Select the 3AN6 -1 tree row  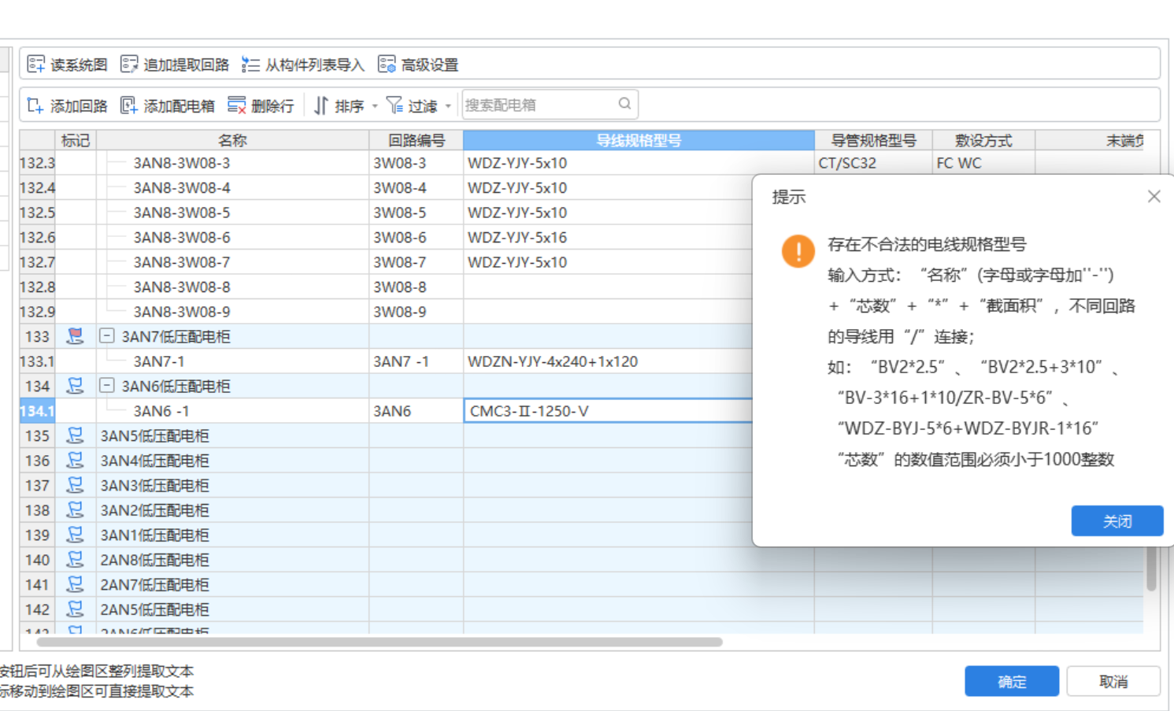tap(232, 411)
